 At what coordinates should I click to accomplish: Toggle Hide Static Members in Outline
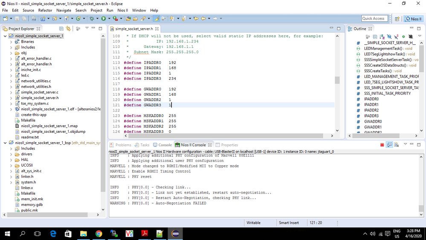pos(396,37)
